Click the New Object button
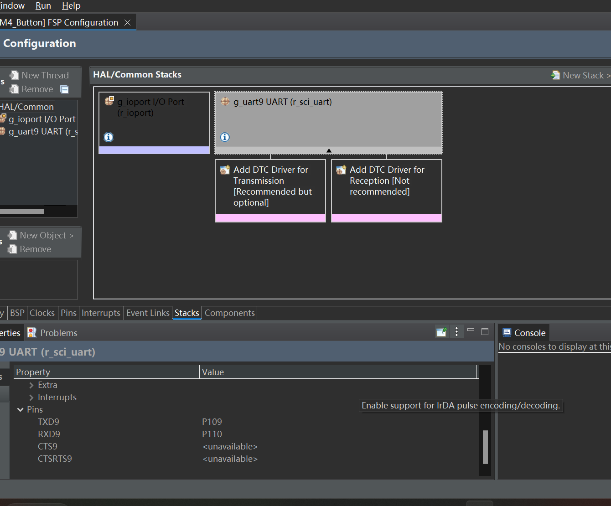This screenshot has height=506, width=611. pos(41,235)
